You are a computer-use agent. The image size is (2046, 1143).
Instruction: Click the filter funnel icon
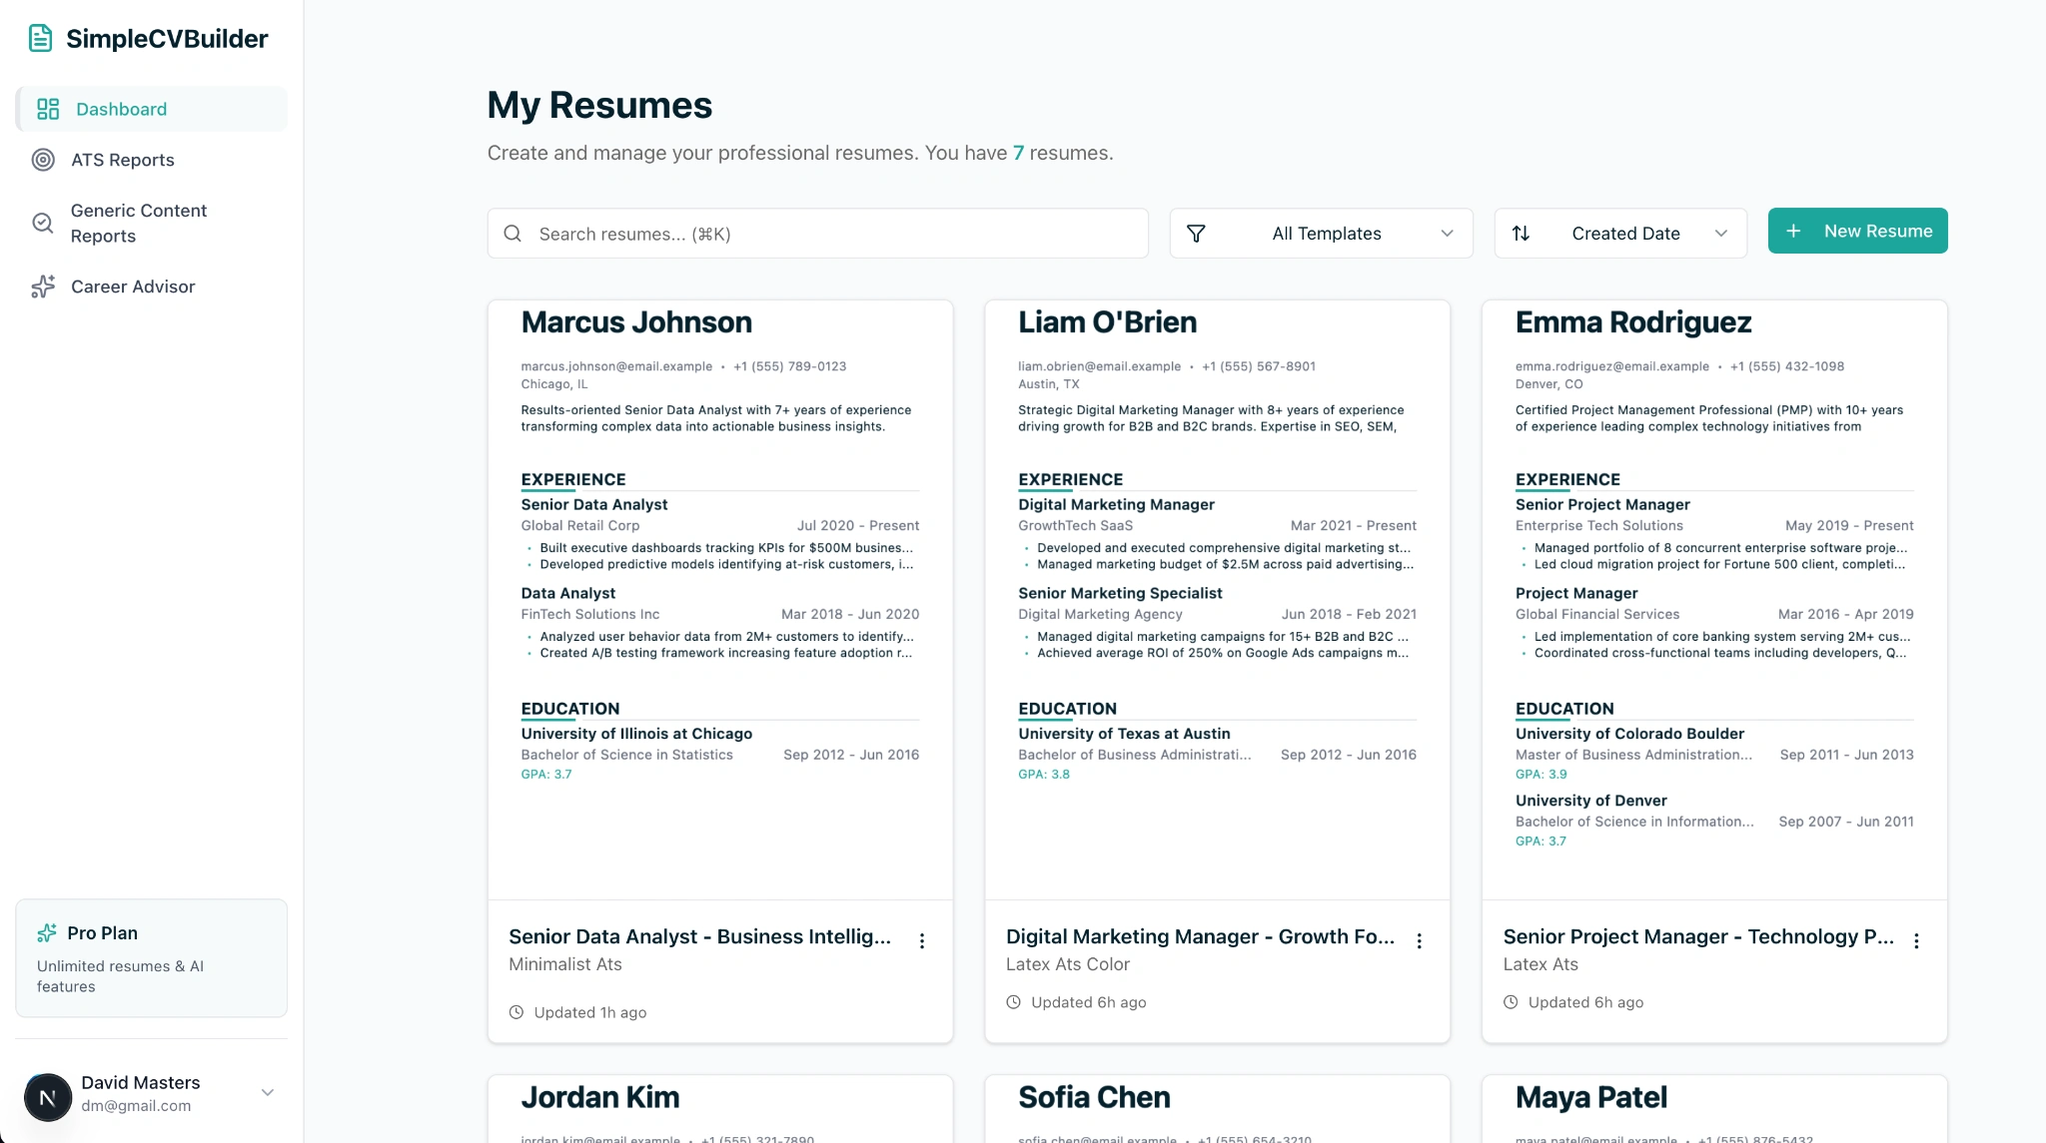pos(1196,234)
